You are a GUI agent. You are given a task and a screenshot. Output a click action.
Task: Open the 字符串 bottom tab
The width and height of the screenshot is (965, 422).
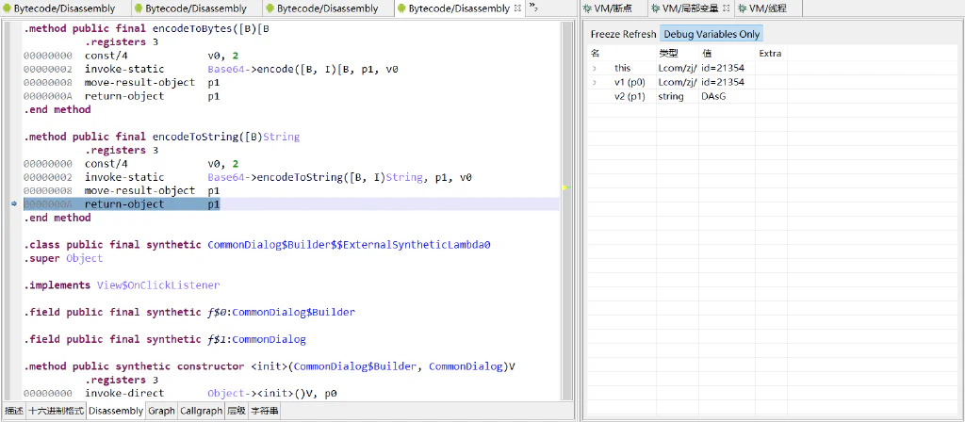(x=265, y=411)
